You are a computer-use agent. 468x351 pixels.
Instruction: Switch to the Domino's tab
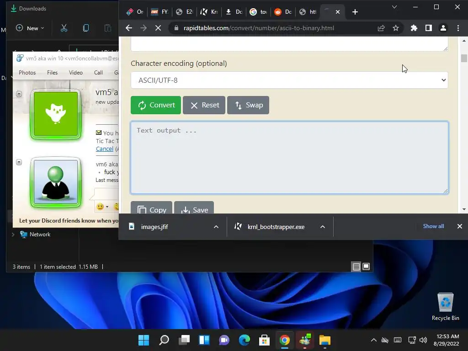point(135,12)
